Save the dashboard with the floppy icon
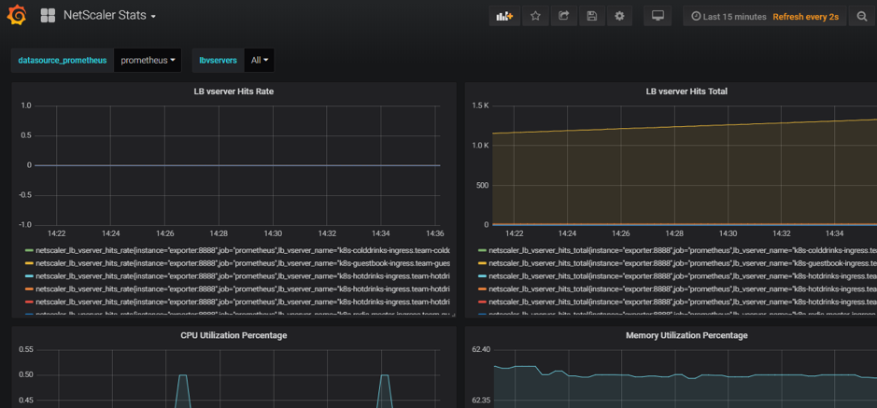Image resolution: width=877 pixels, height=408 pixels. (591, 16)
